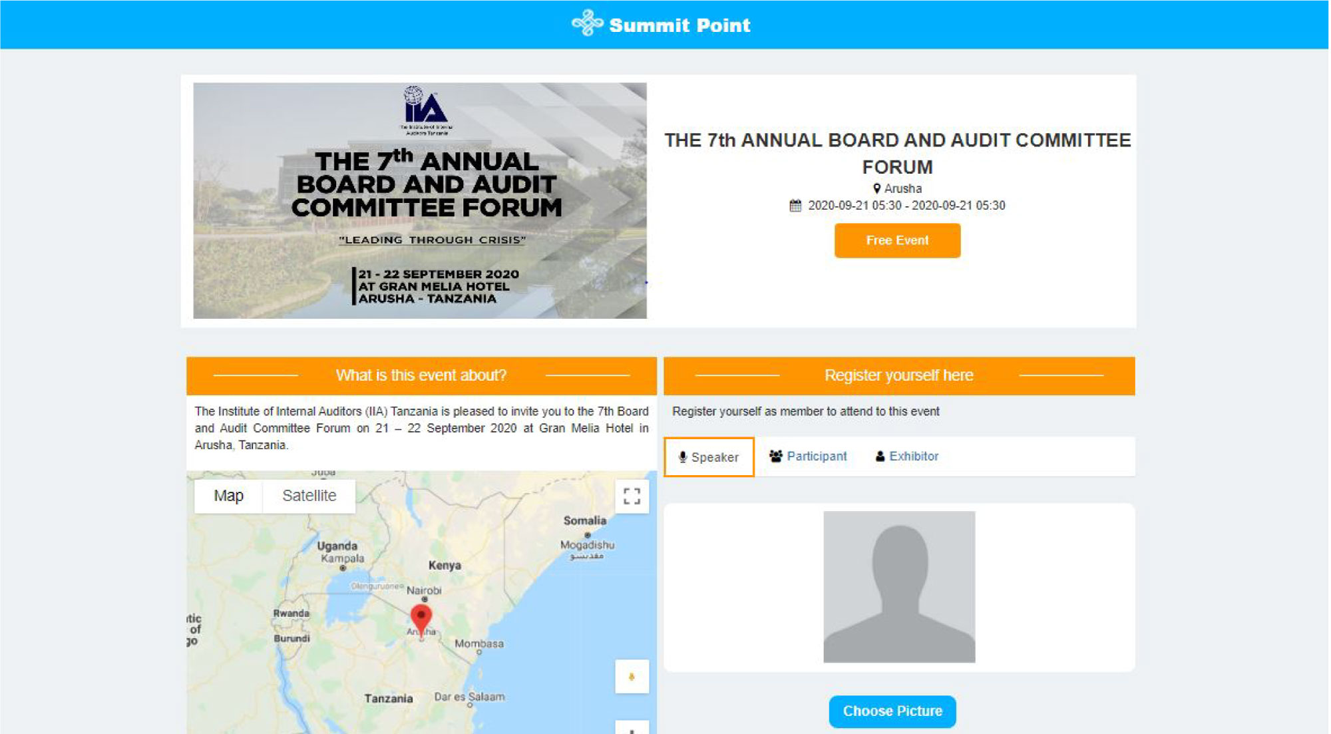Click the profile picture placeholder
This screenshot has height=734, width=1331.
click(899, 586)
